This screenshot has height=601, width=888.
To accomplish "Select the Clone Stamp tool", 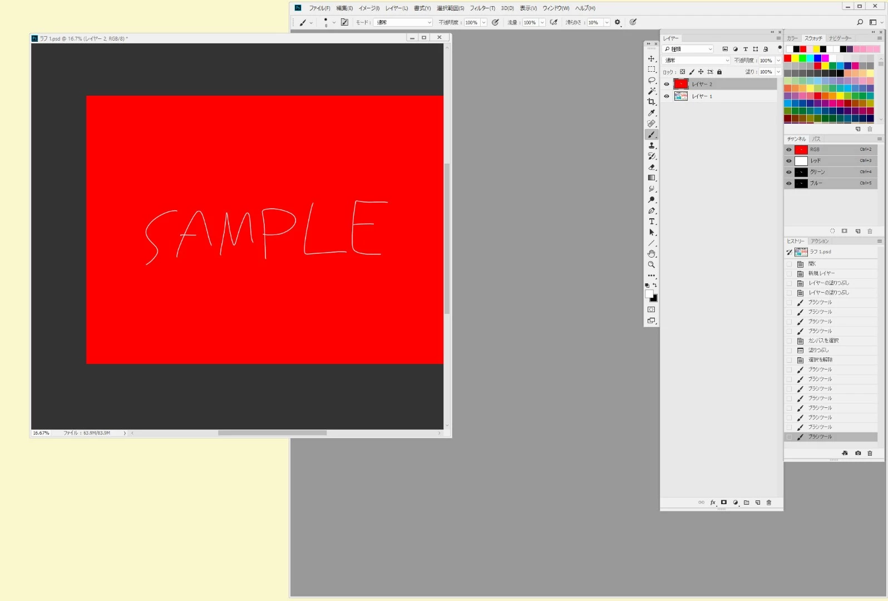I will [651, 145].
